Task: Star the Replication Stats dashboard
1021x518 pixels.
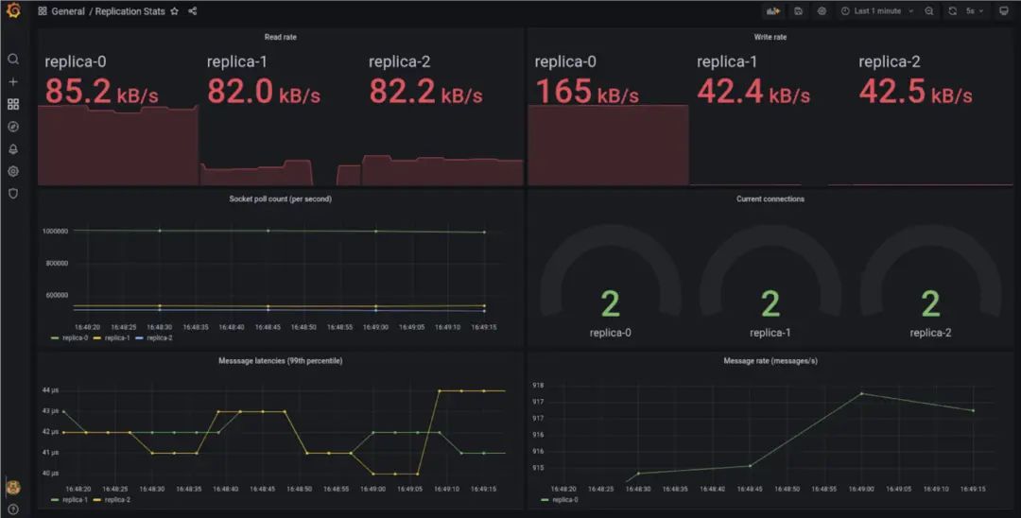Action: pos(174,11)
